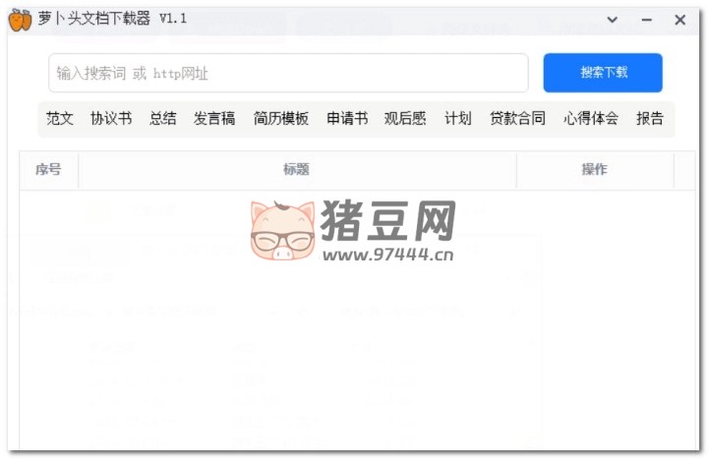
Task: Select the 范文 category tag
Action: coord(60,118)
